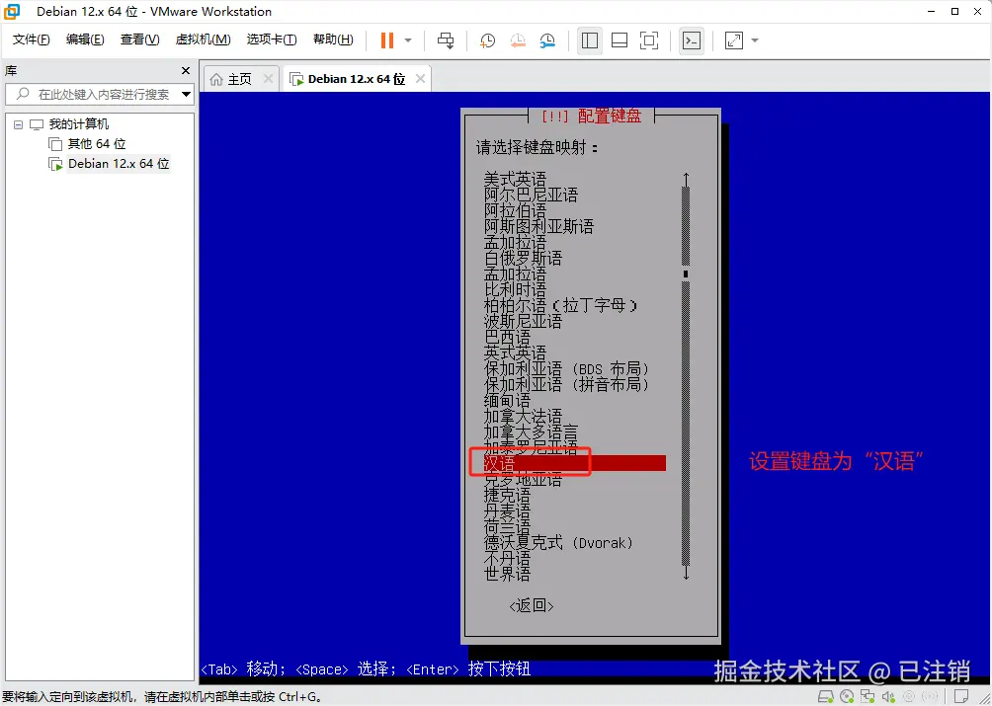Image resolution: width=992 pixels, height=706 pixels.
Task: Select the 返回 button in the installer
Action: 531,605
